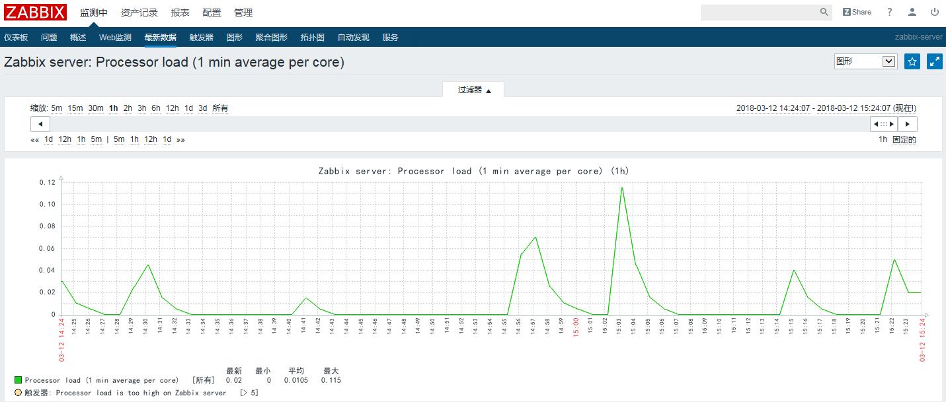Jump back to earliest with ««
The image size is (946, 402).
coord(34,139)
